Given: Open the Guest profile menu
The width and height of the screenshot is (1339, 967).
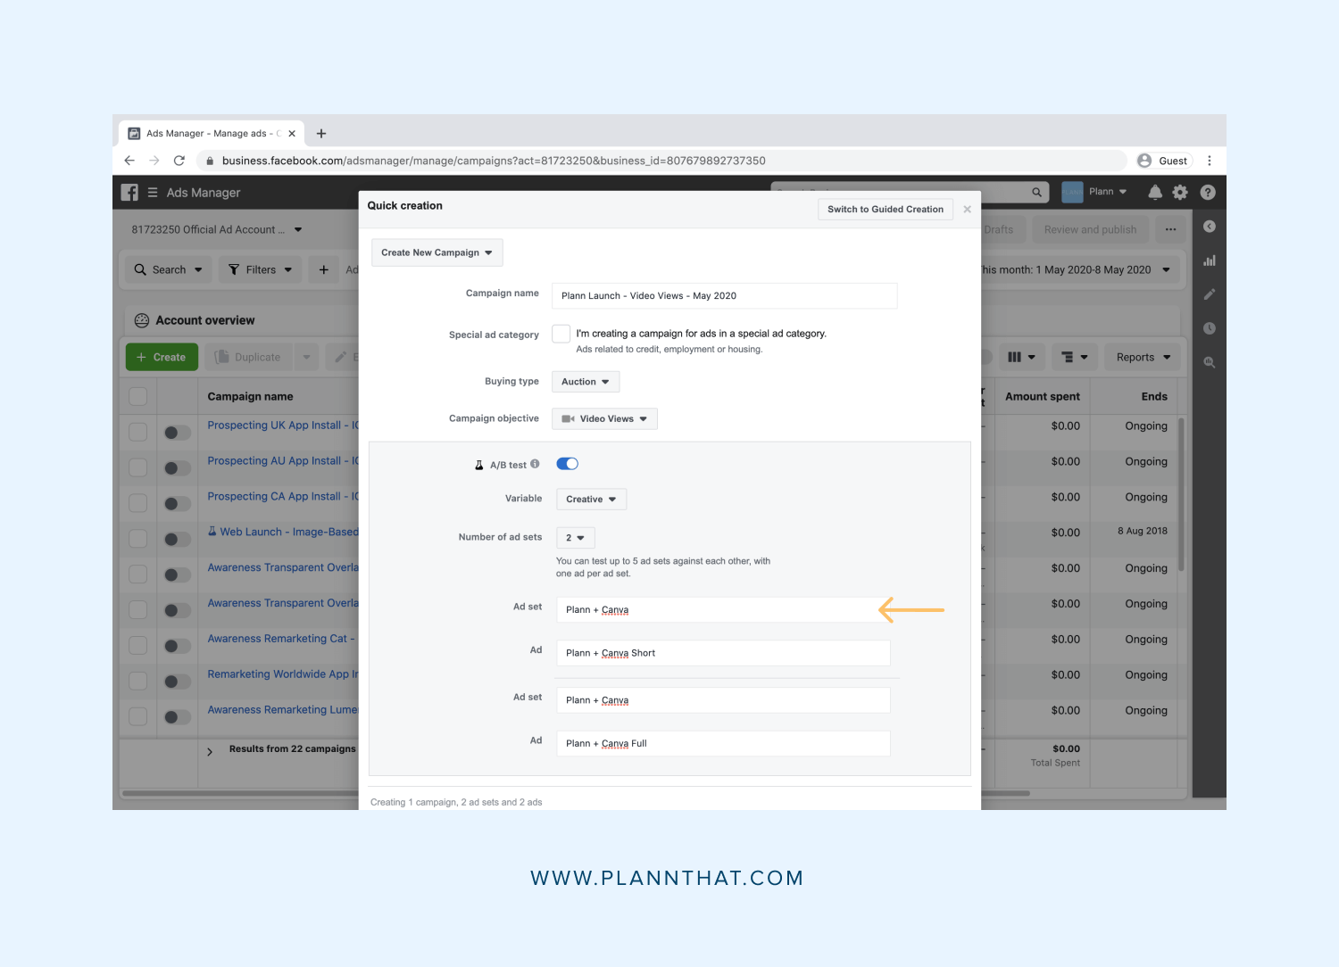Looking at the screenshot, I should point(1163,161).
